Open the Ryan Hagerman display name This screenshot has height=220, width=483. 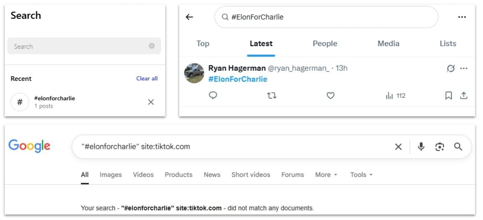(237, 68)
